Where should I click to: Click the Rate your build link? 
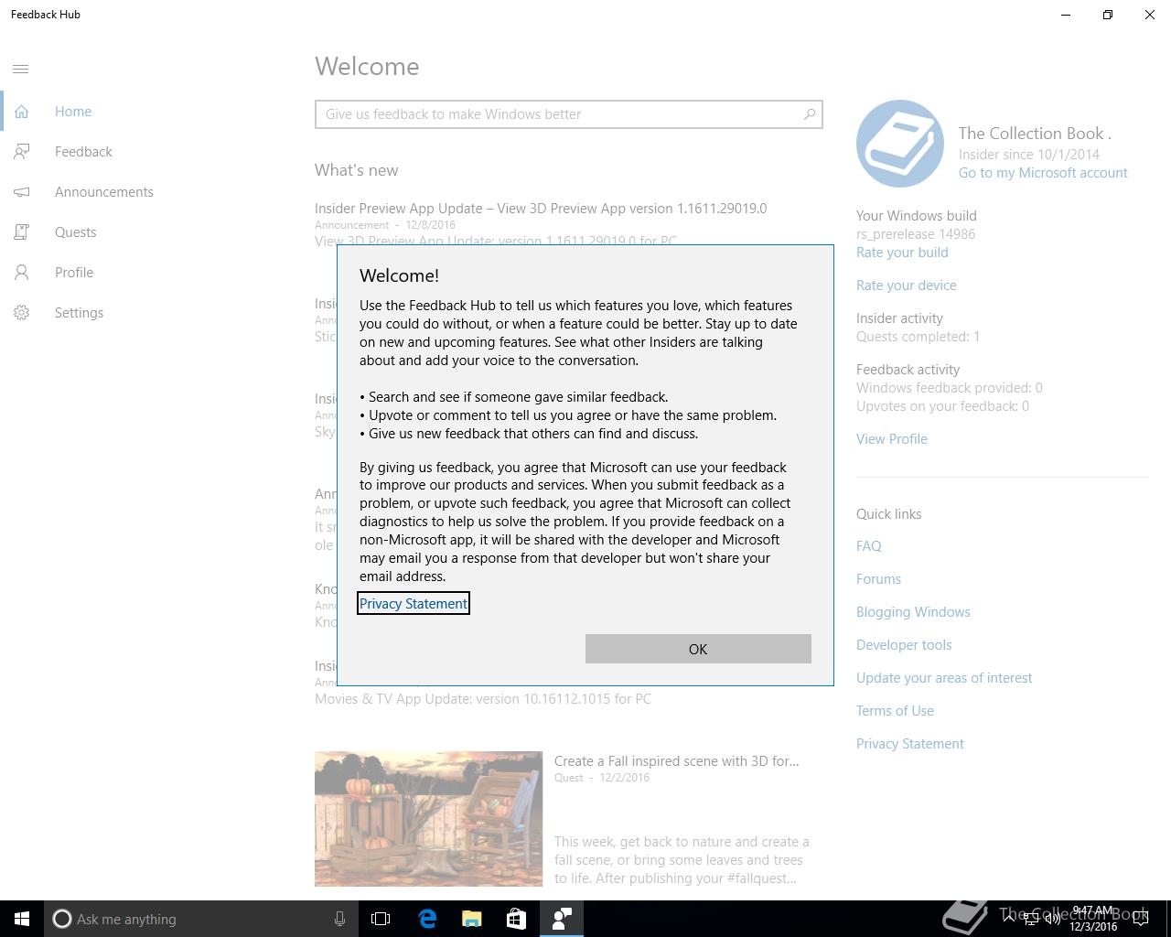(x=902, y=253)
